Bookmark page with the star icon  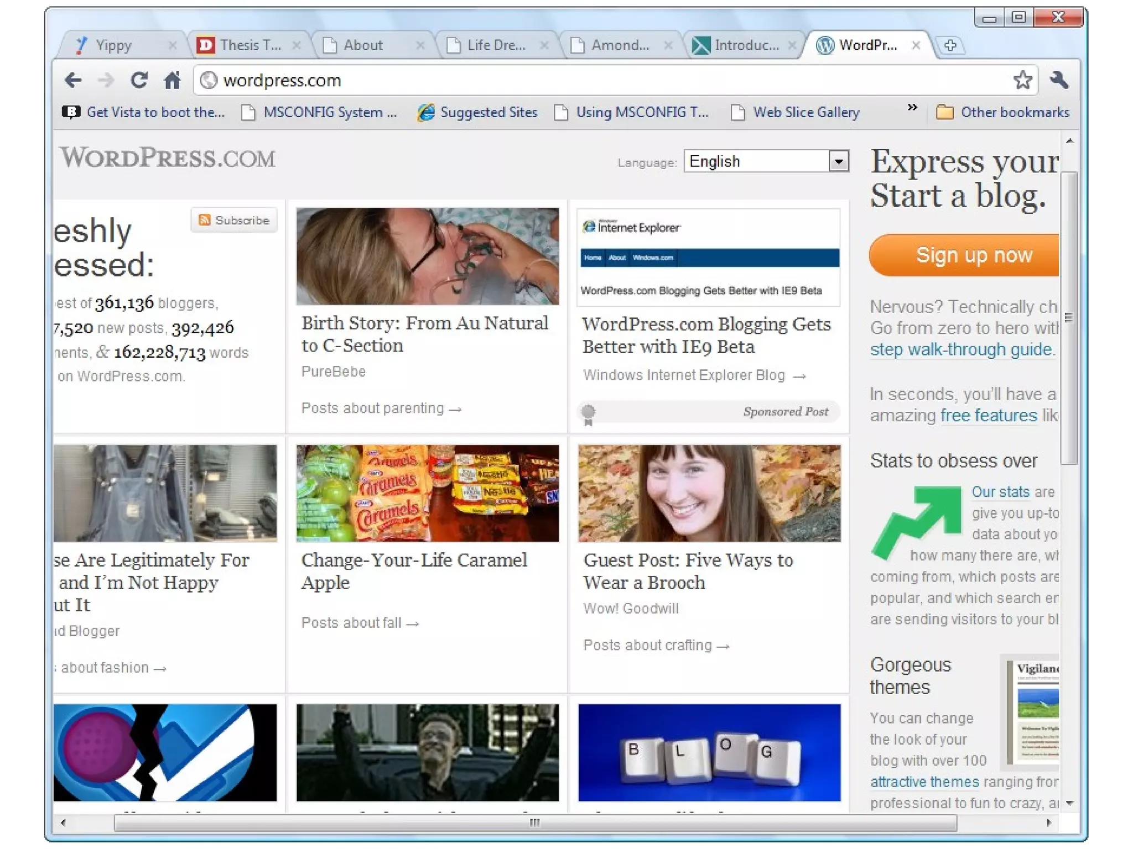(1022, 81)
